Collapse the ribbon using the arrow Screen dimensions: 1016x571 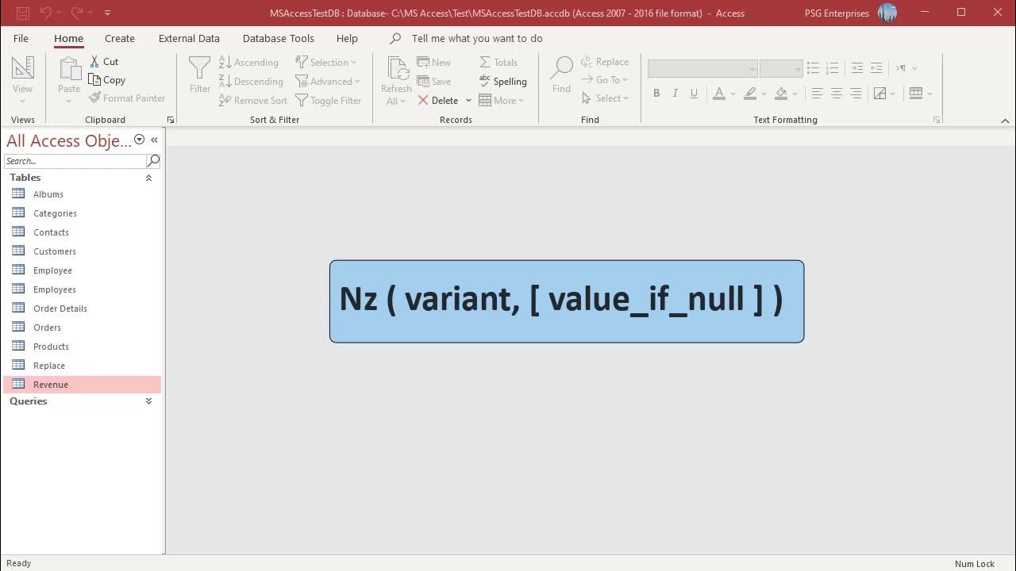point(1005,121)
